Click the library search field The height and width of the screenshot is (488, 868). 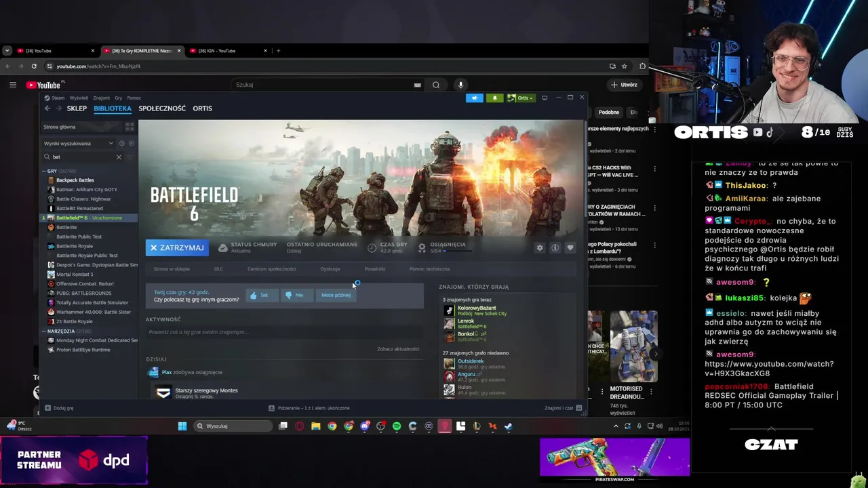click(x=81, y=157)
